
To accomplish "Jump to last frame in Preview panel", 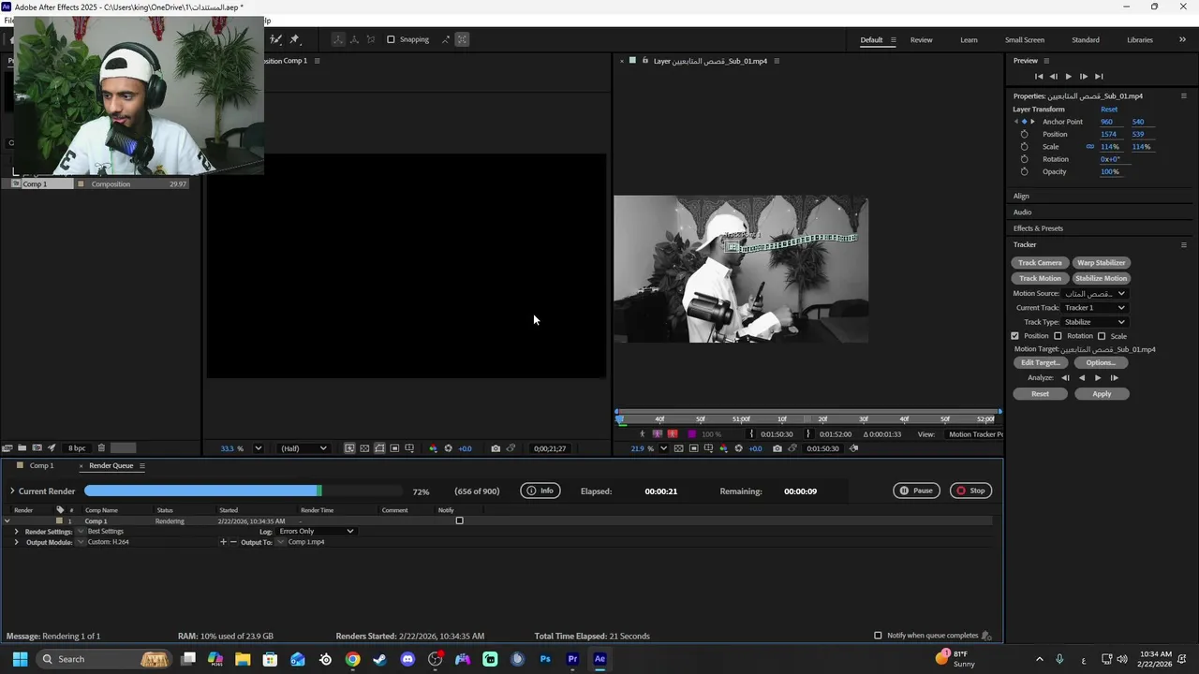I will click(1099, 76).
